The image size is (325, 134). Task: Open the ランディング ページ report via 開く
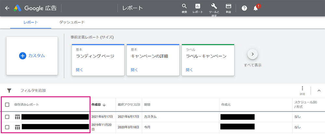pos(79,70)
